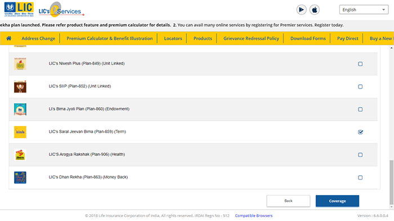The width and height of the screenshot is (394, 221).
Task: Click the Arogya Rakshak plan thumbnail
Action: click(20, 155)
